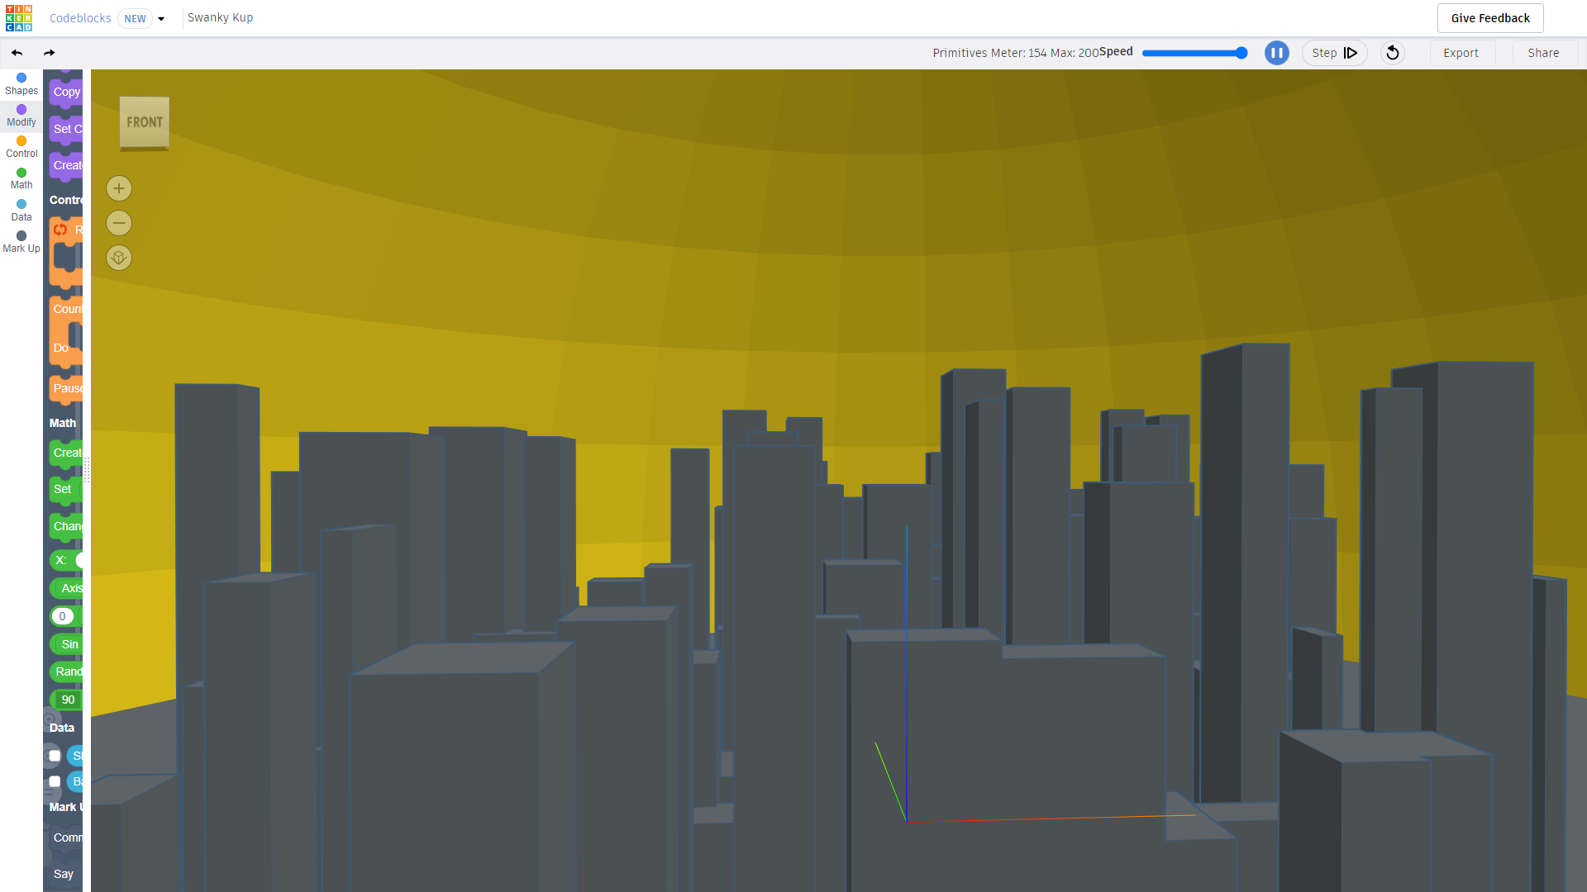Screen dimensions: 1587x892
Task: Open the Export options
Action: (1461, 52)
